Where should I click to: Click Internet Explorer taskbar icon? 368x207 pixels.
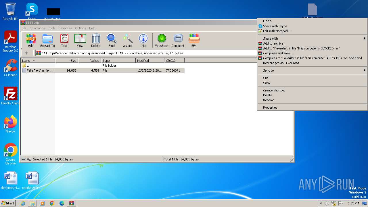coord(23,203)
